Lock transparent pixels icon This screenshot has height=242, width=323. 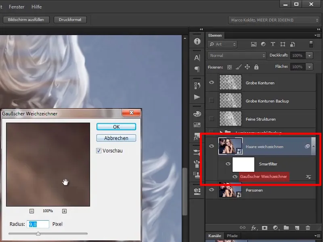pyautogui.click(x=229, y=67)
